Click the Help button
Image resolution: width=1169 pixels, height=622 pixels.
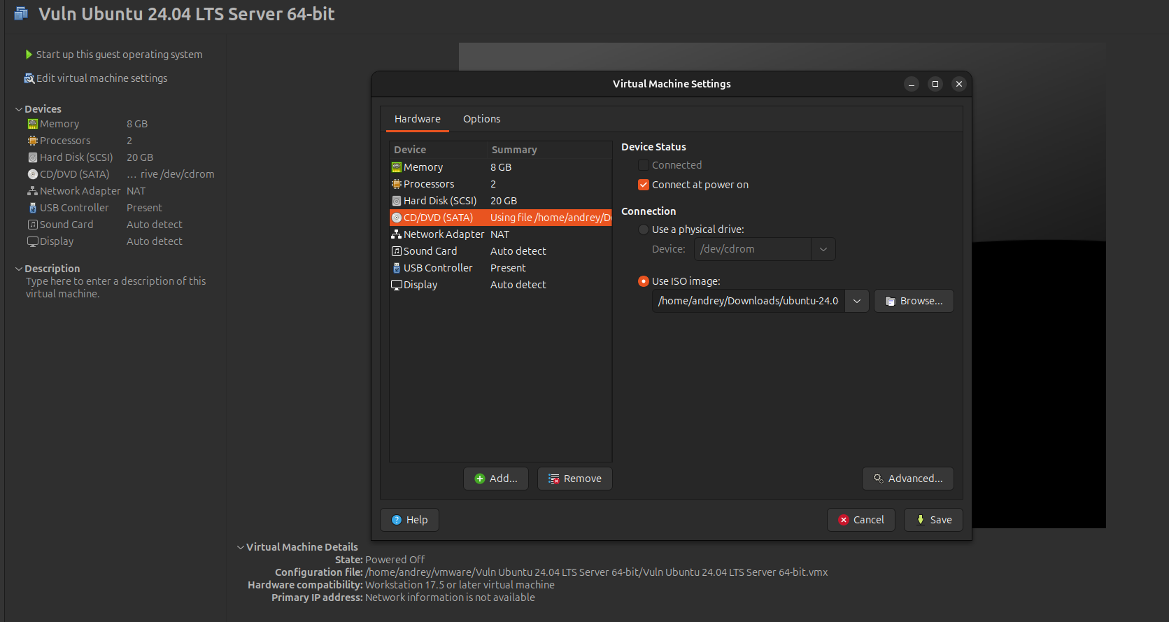[409, 520]
